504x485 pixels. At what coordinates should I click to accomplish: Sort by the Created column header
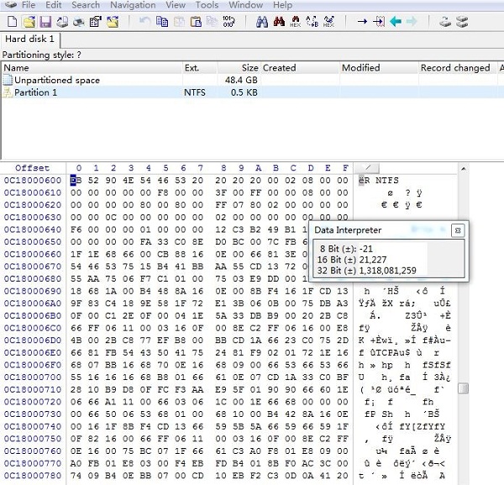(300, 68)
